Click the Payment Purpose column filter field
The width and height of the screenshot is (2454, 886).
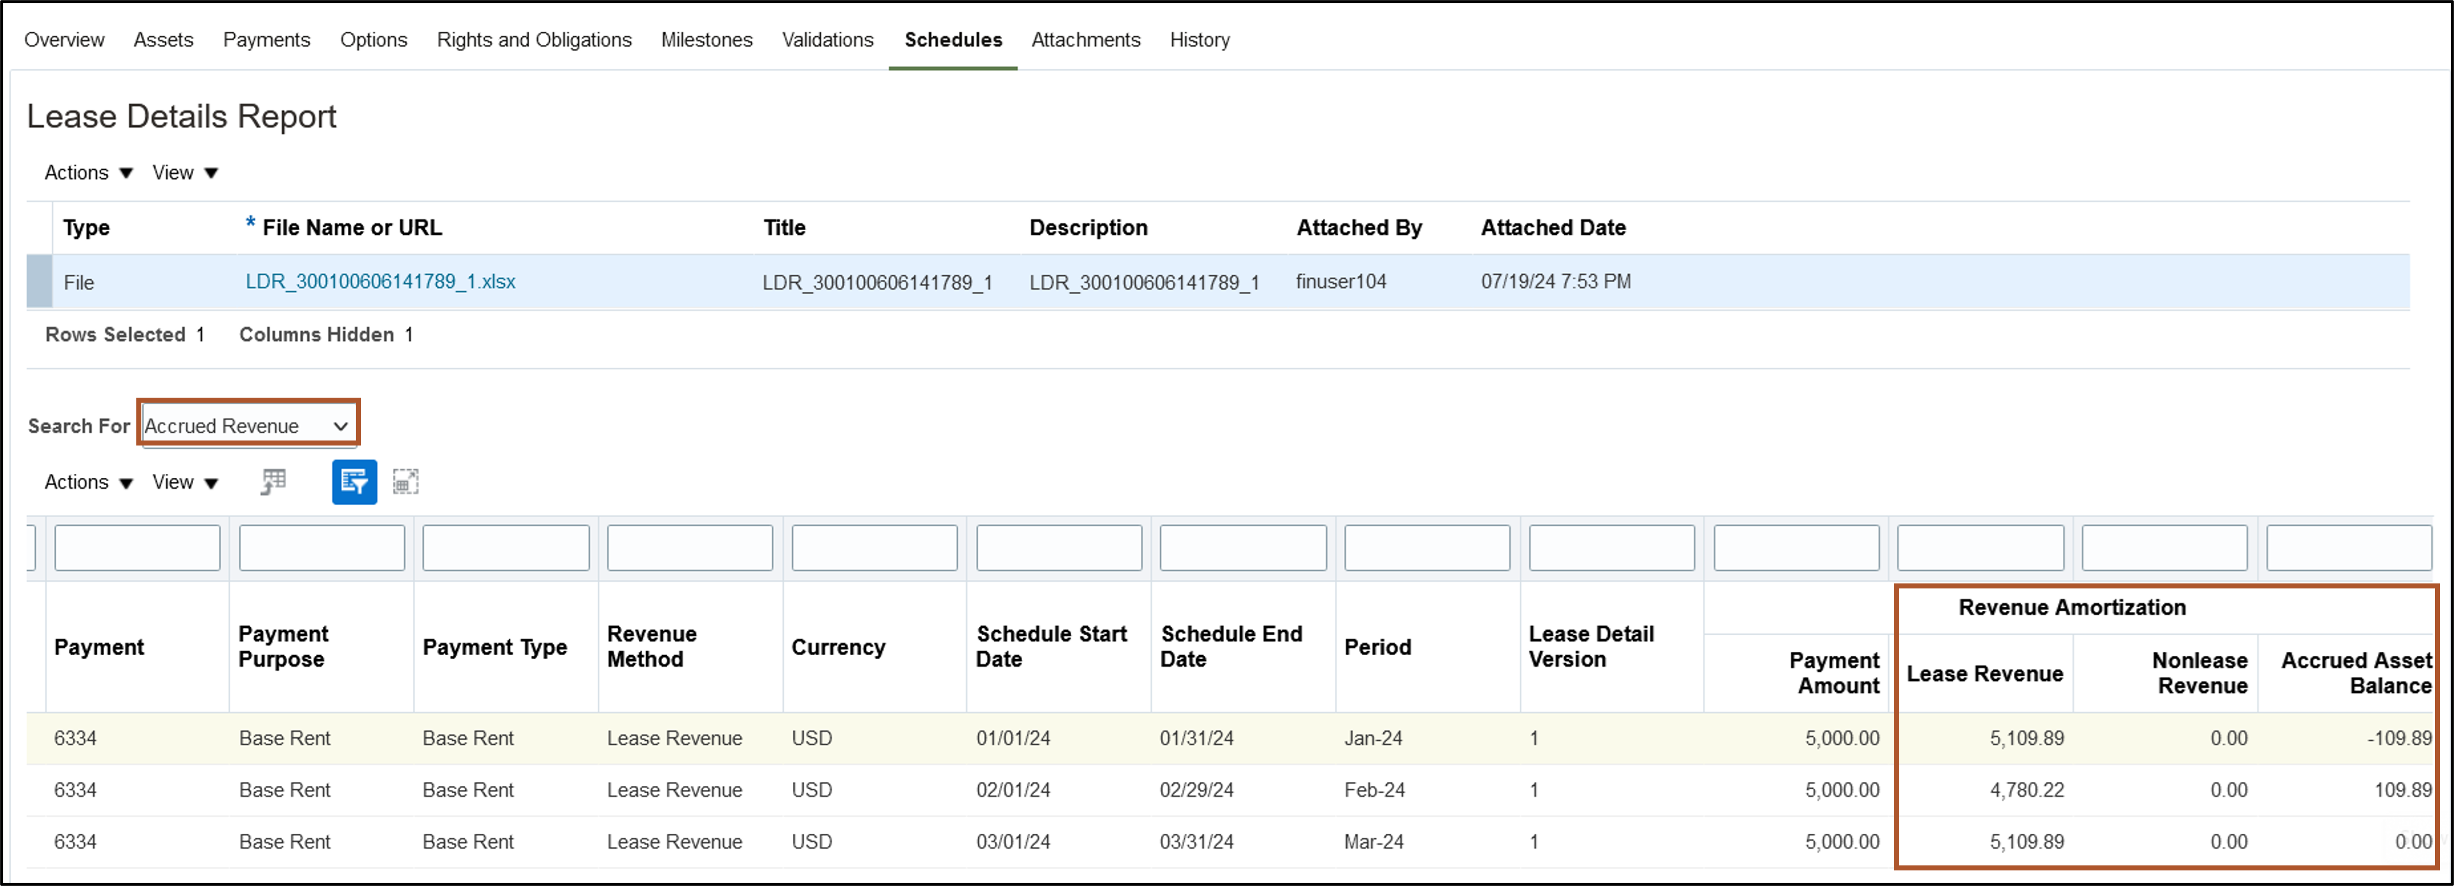click(322, 548)
